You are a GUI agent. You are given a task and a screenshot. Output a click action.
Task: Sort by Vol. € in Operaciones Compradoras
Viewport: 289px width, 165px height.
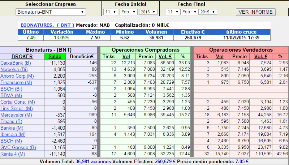pos(165,57)
